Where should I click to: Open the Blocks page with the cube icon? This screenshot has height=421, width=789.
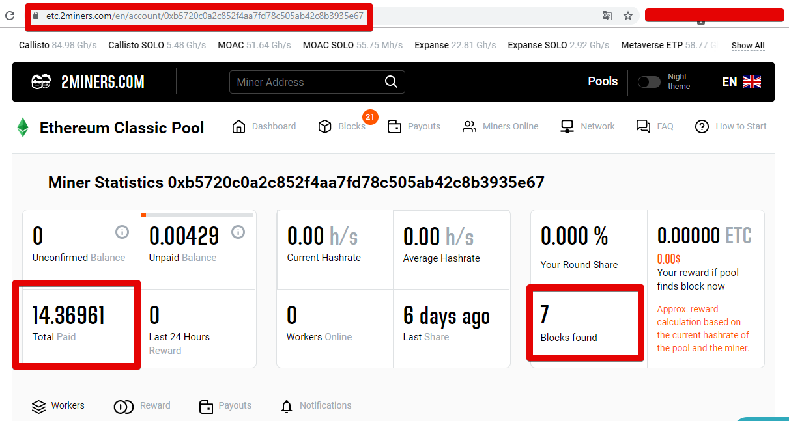coord(342,126)
